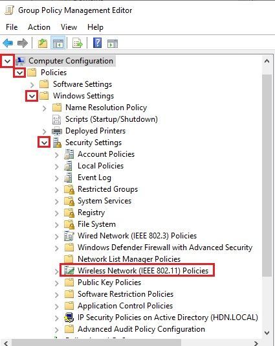
Task: Expand the Account Policies node
Action: [x=57, y=155]
